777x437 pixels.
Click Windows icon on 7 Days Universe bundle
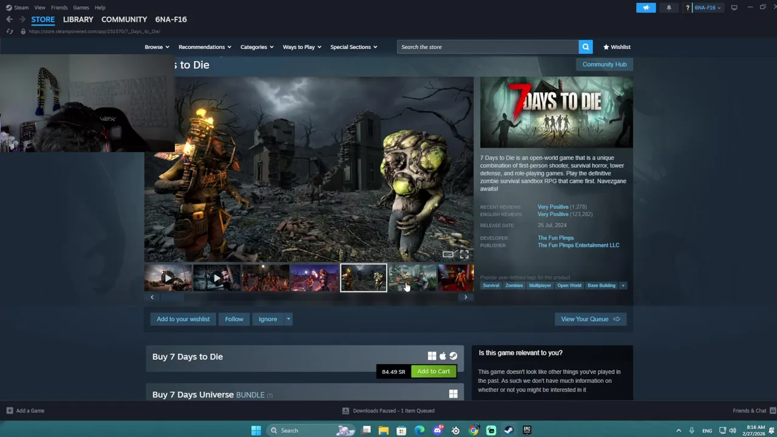coord(453,395)
